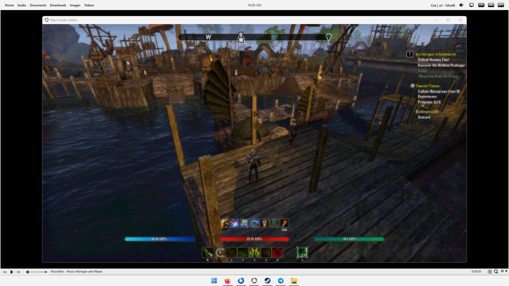The image size is (509, 286).
Task: Click the CPU monitor tray icon
Action: (x=481, y=5)
